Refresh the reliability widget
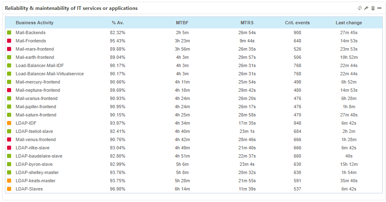 [x=360, y=8]
